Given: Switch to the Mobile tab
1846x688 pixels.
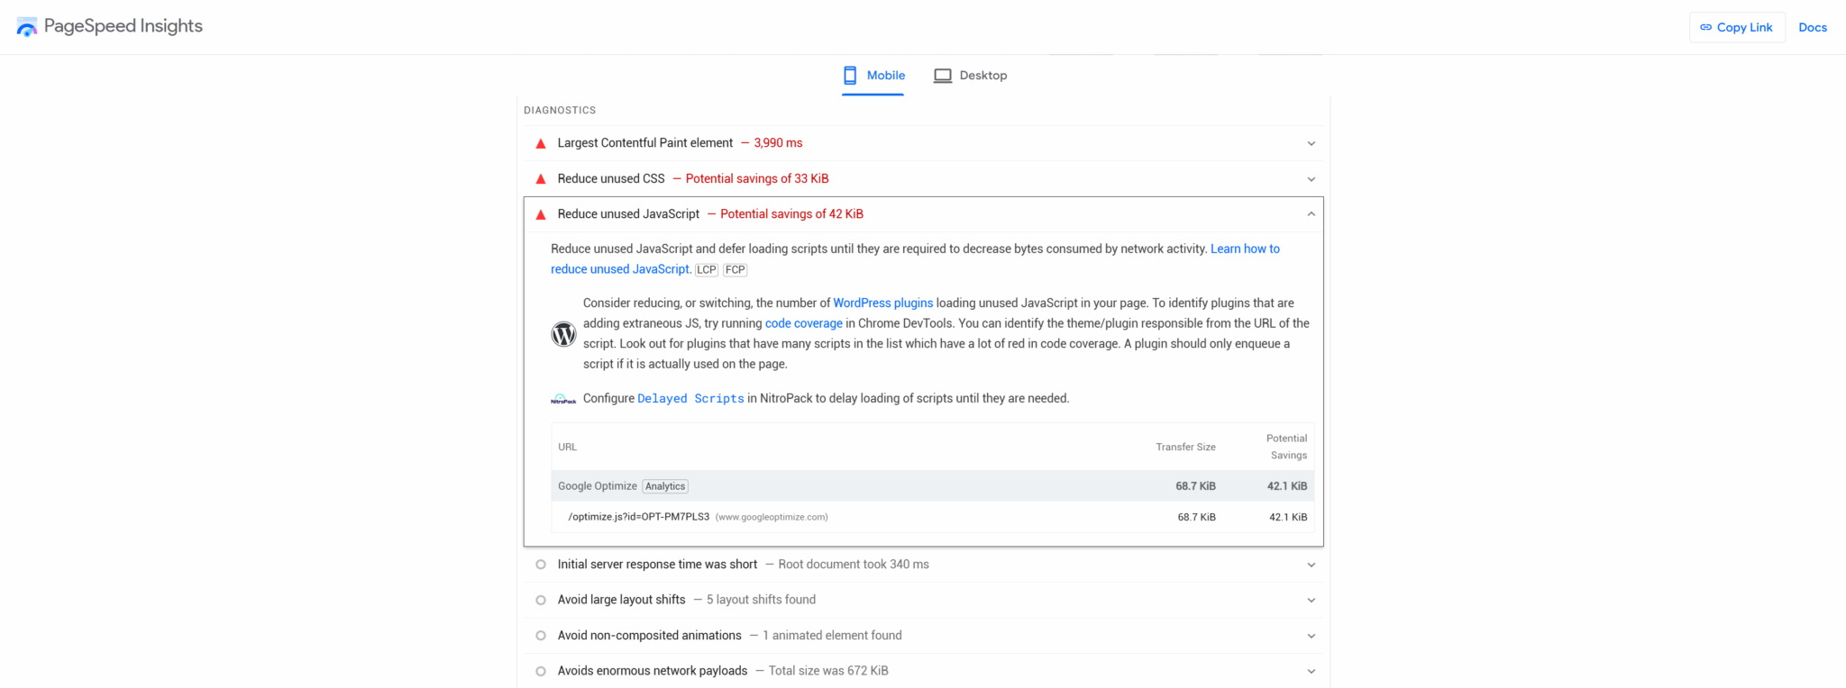Looking at the screenshot, I should [x=873, y=76].
